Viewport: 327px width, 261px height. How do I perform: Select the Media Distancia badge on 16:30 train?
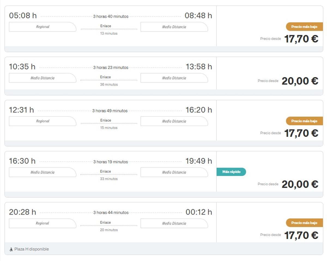point(43,172)
